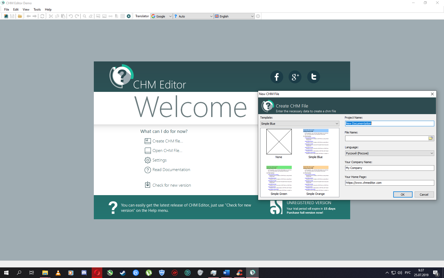Open the File menu
444x278 pixels.
7,10
